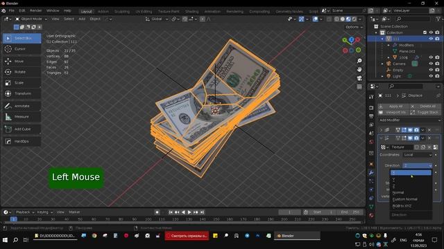Open the Object Mode dropdown
The image size is (444, 249).
31,19
